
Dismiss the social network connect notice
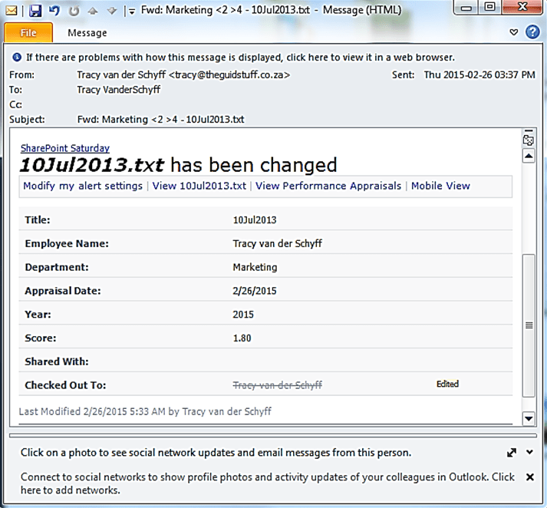click(529, 477)
